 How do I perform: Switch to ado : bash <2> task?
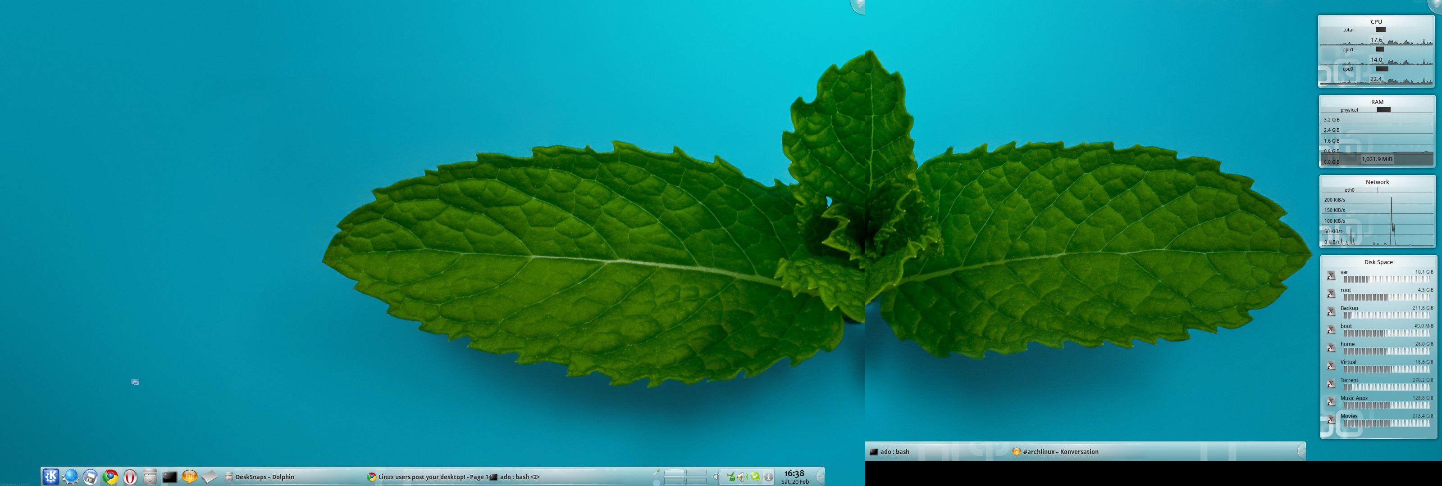coord(515,477)
